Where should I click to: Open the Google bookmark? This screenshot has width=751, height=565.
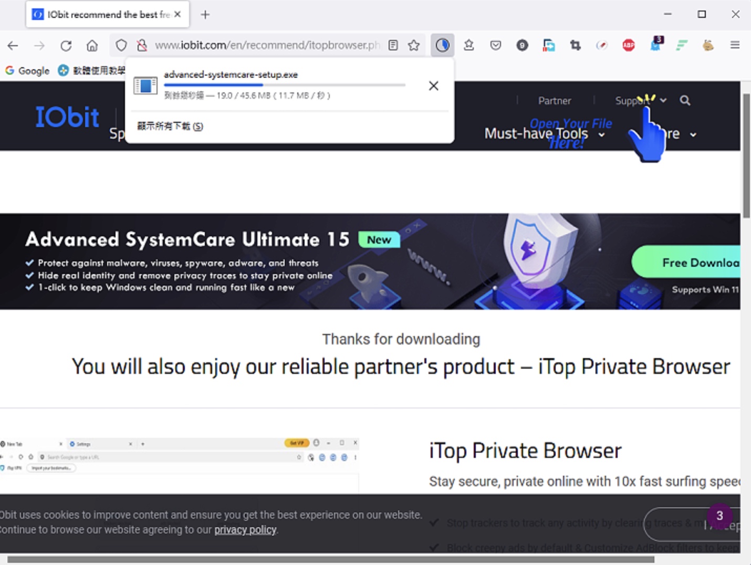[x=27, y=70]
